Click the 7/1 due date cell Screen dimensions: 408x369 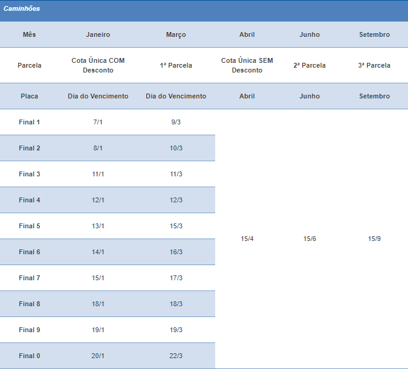pyautogui.click(x=98, y=122)
